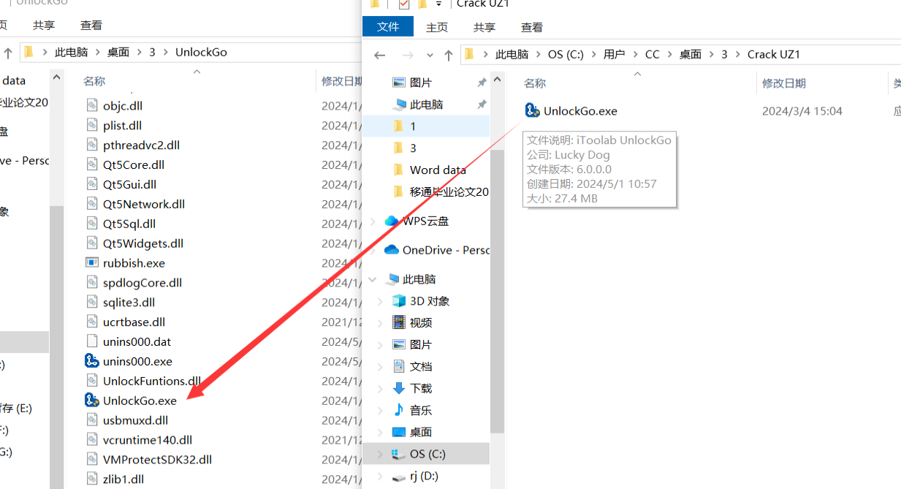Screen dimensions: 901x489
Task: Click OS (C:) in address bar path
Action: click(566, 55)
